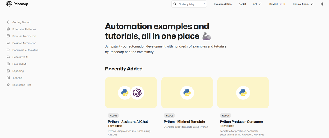This screenshot has width=329, height=138.
Task: Click text 'Standard robot template using Python'
Action: pos(186,127)
